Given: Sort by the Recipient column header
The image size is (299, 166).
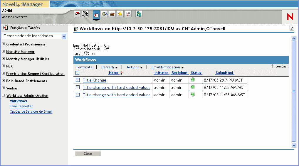Looking at the screenshot, I should pos(179,73).
